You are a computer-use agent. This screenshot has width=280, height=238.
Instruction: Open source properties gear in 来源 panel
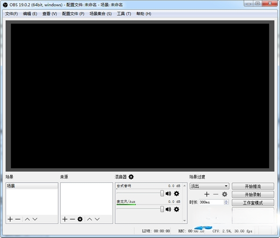pyautogui.click(x=80, y=219)
